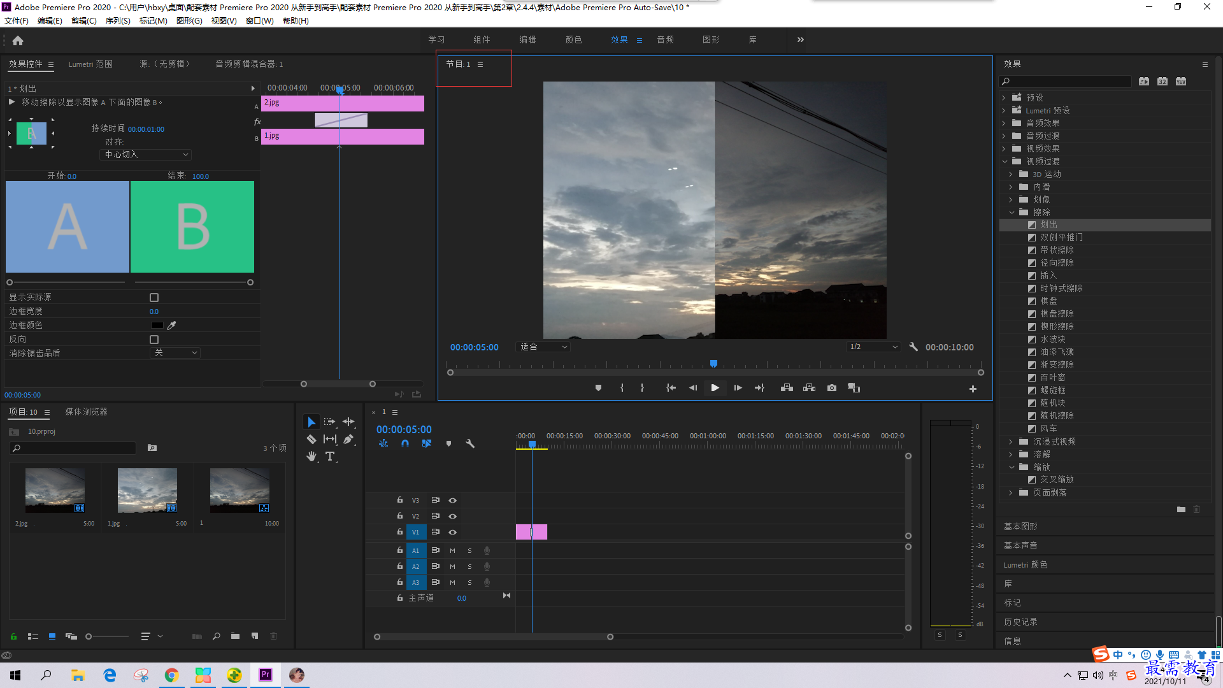Open timeline display settings wrench
The width and height of the screenshot is (1223, 688).
tap(470, 443)
